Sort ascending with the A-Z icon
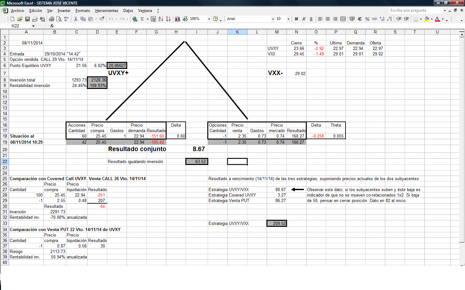 [161, 19]
